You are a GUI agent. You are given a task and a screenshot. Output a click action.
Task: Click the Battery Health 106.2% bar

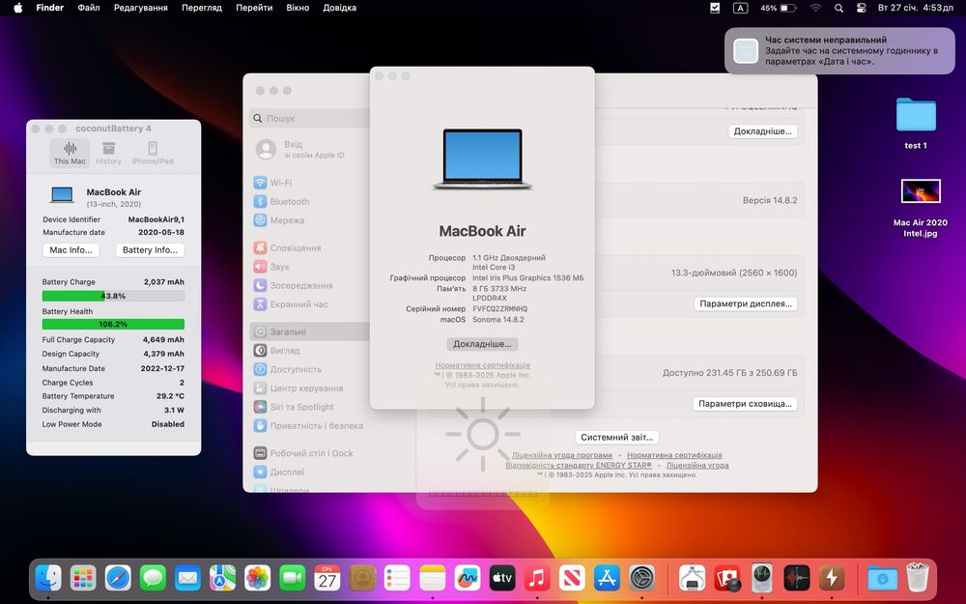[x=113, y=324]
